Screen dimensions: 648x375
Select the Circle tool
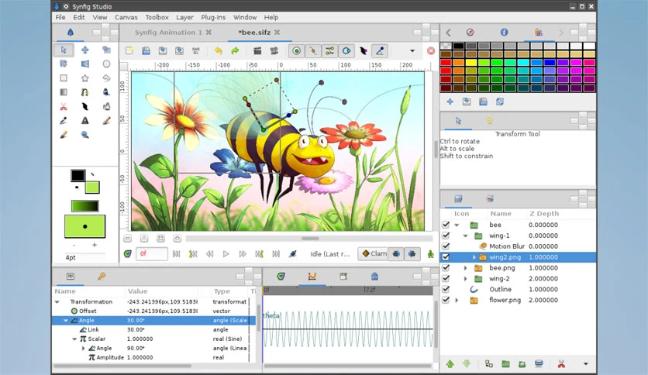coord(106,64)
